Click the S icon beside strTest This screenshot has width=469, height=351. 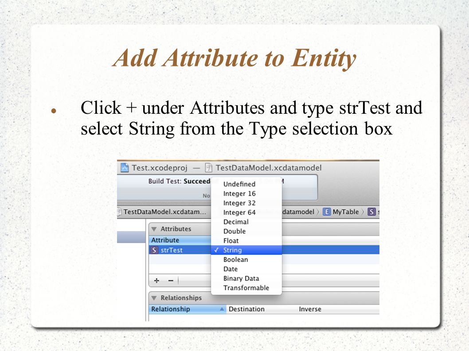pyautogui.click(x=154, y=250)
